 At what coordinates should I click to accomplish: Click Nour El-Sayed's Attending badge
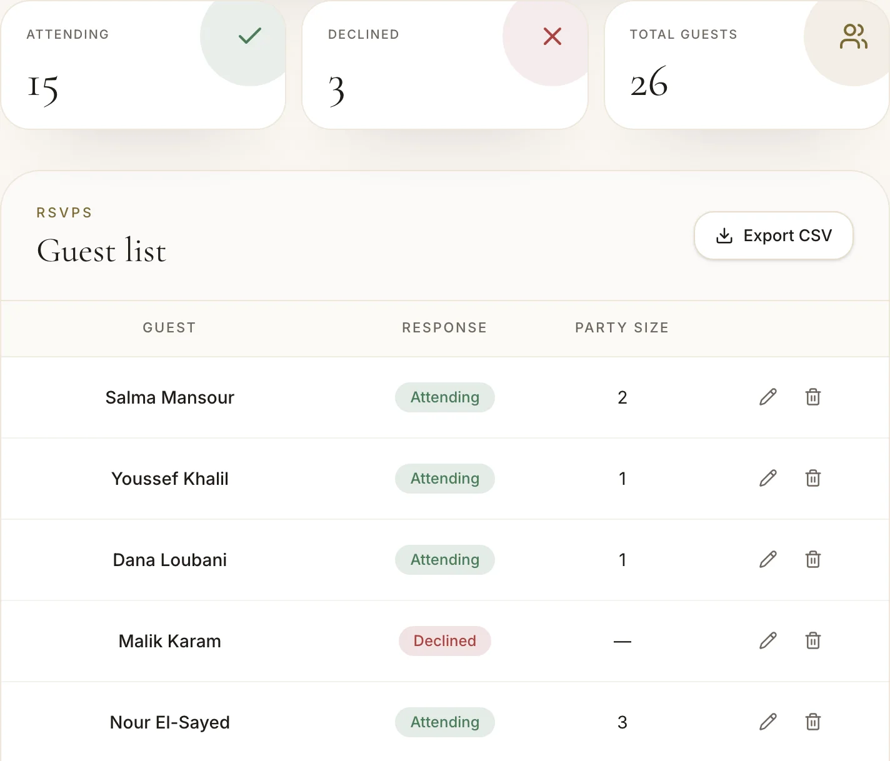(445, 722)
